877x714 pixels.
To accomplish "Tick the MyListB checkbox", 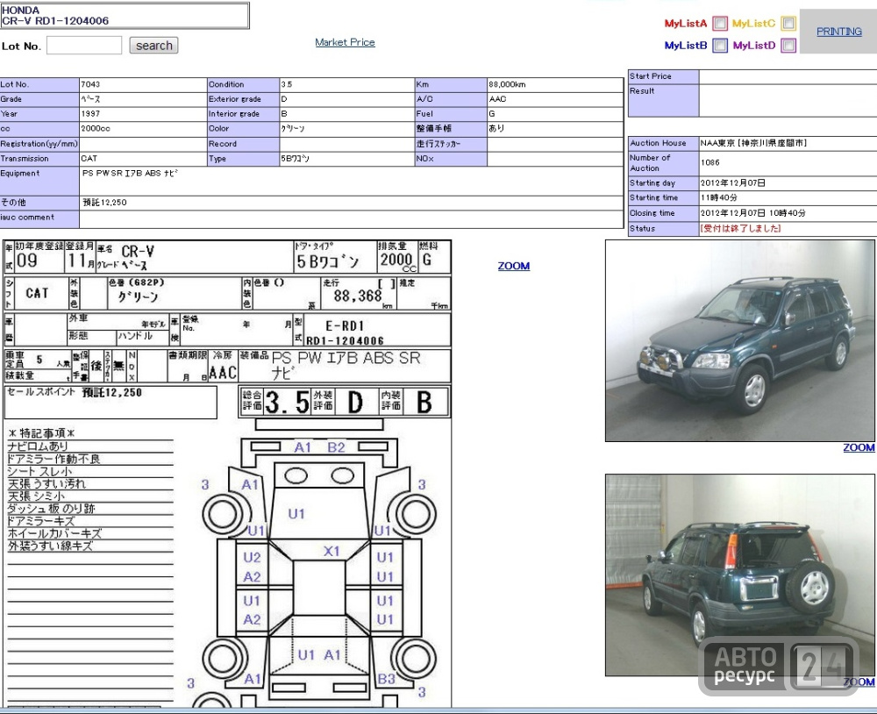I will click(720, 46).
